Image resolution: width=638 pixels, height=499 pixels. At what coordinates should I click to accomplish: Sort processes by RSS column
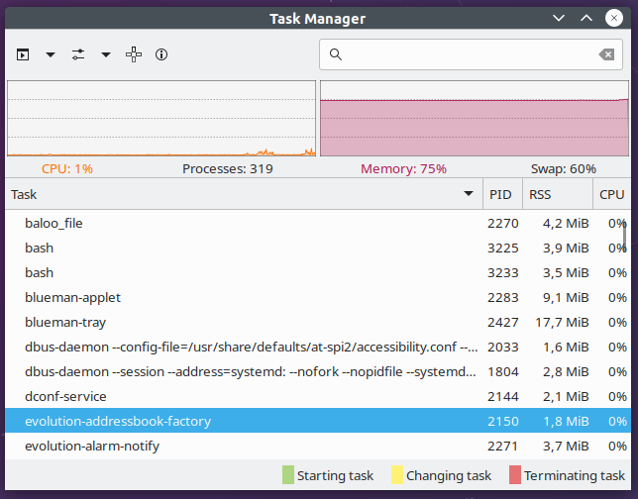tap(558, 194)
